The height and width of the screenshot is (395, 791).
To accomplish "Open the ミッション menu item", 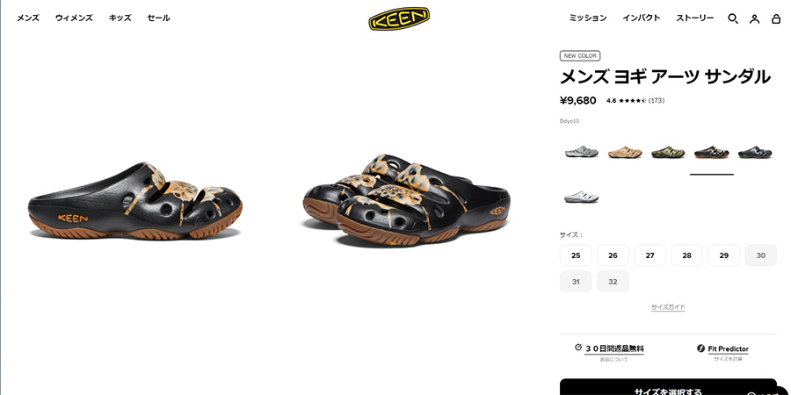I will (x=588, y=18).
